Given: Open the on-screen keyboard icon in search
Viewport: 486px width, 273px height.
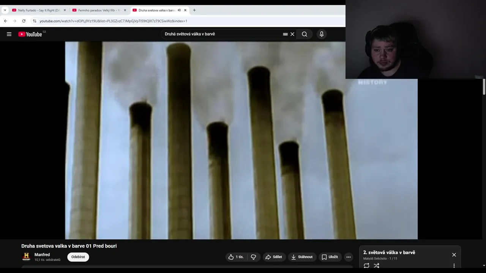Looking at the screenshot, I should point(285,34).
